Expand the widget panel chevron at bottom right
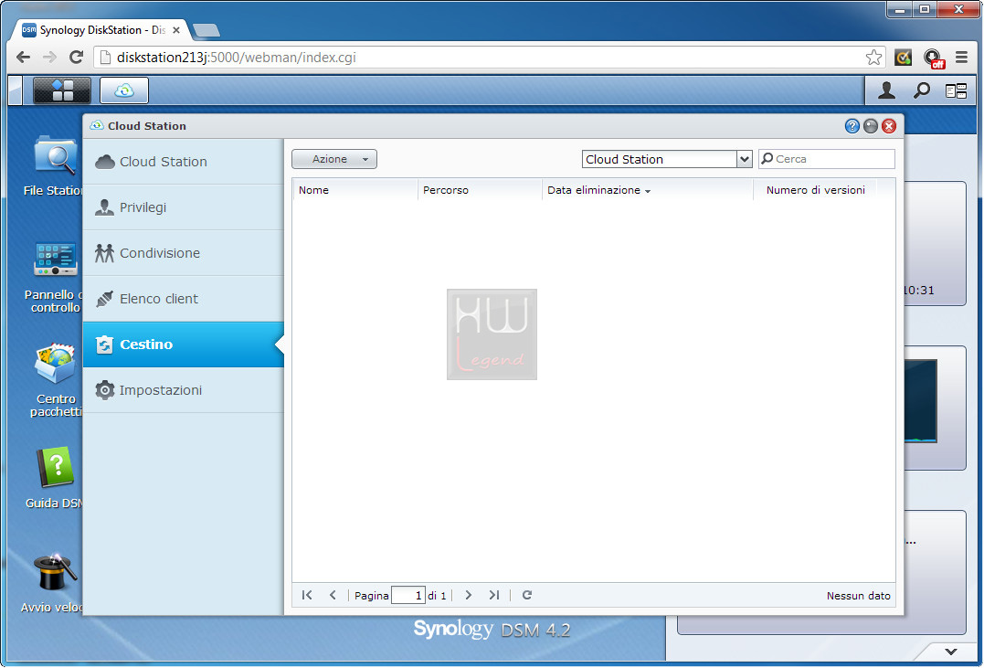This screenshot has height=668, width=984. 951,652
